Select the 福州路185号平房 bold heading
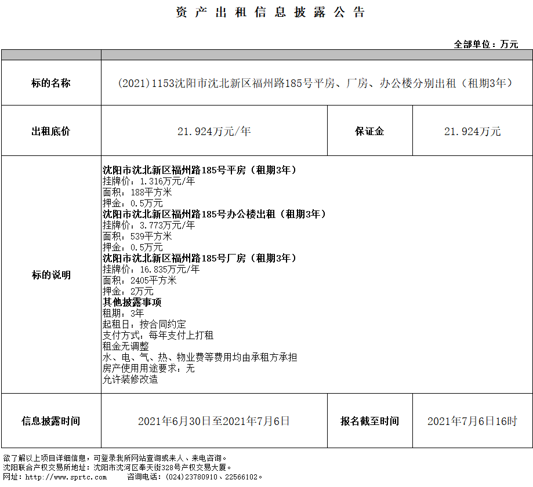Image resolution: width=533 pixels, height=487 pixels. (200, 170)
